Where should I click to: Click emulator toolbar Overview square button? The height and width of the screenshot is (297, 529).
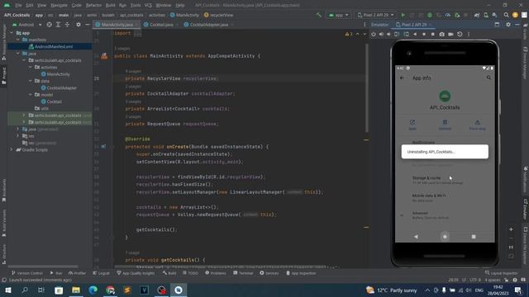[433, 35]
